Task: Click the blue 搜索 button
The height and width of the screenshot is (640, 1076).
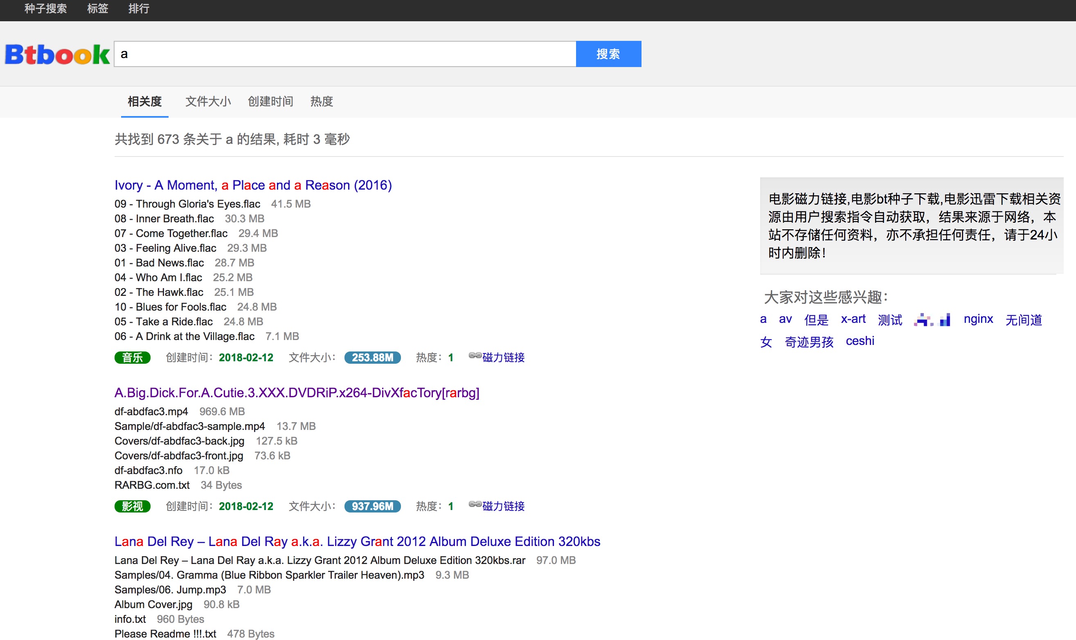Action: click(608, 54)
